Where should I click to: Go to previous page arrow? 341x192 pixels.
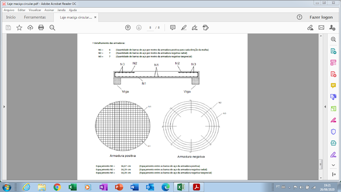tap(128, 28)
